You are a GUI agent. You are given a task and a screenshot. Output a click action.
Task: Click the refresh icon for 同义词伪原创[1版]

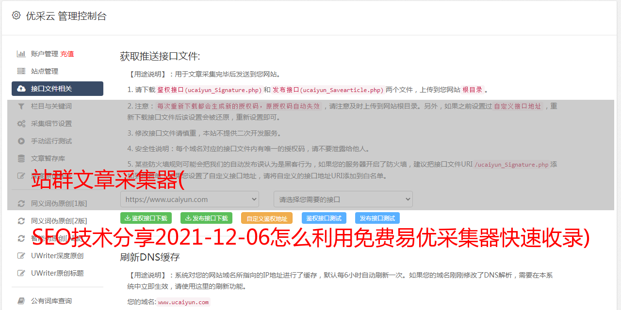coord(21,203)
